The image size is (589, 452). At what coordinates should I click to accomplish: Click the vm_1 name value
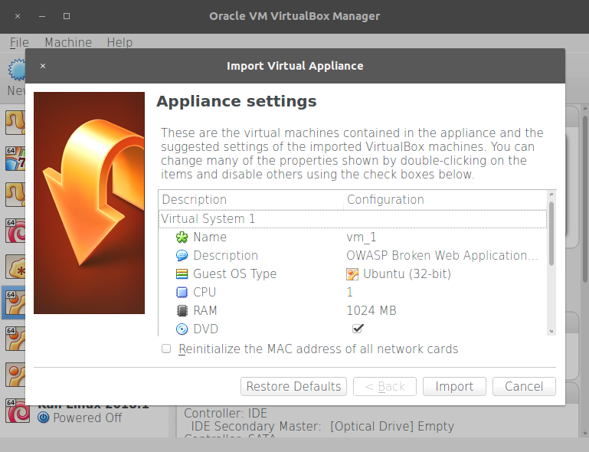point(361,237)
